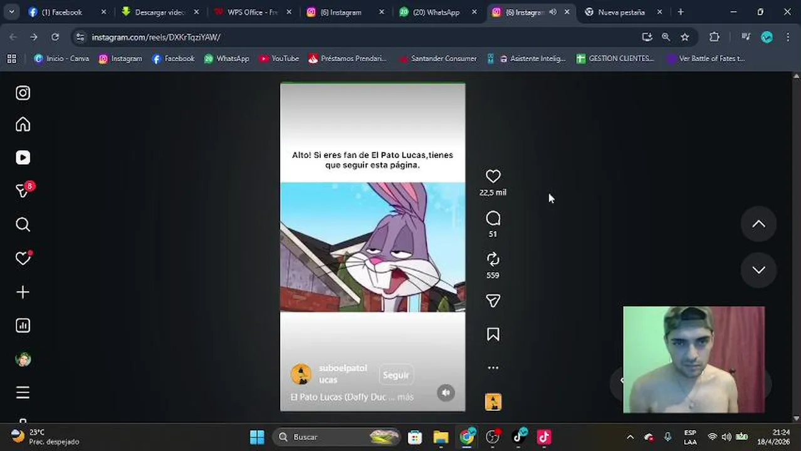Open browser extensions puzzle icon
This screenshot has width=801, height=451.
(x=714, y=37)
